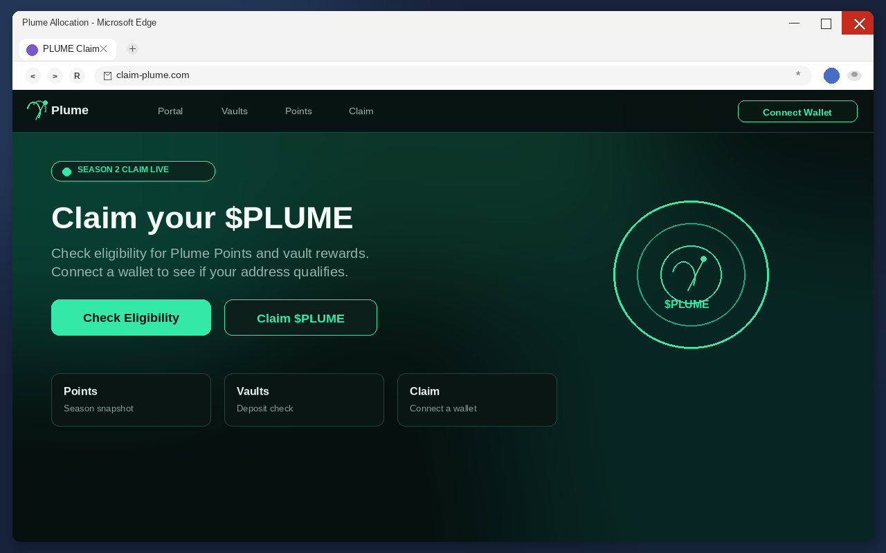
Task: Click the 'Claim your $PLUME' heading
Action: coord(202,218)
